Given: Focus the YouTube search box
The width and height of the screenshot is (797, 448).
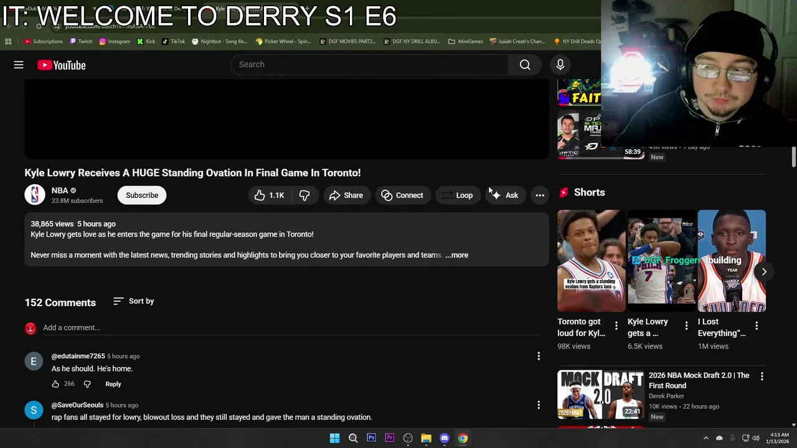Looking at the screenshot, I should [x=370, y=65].
